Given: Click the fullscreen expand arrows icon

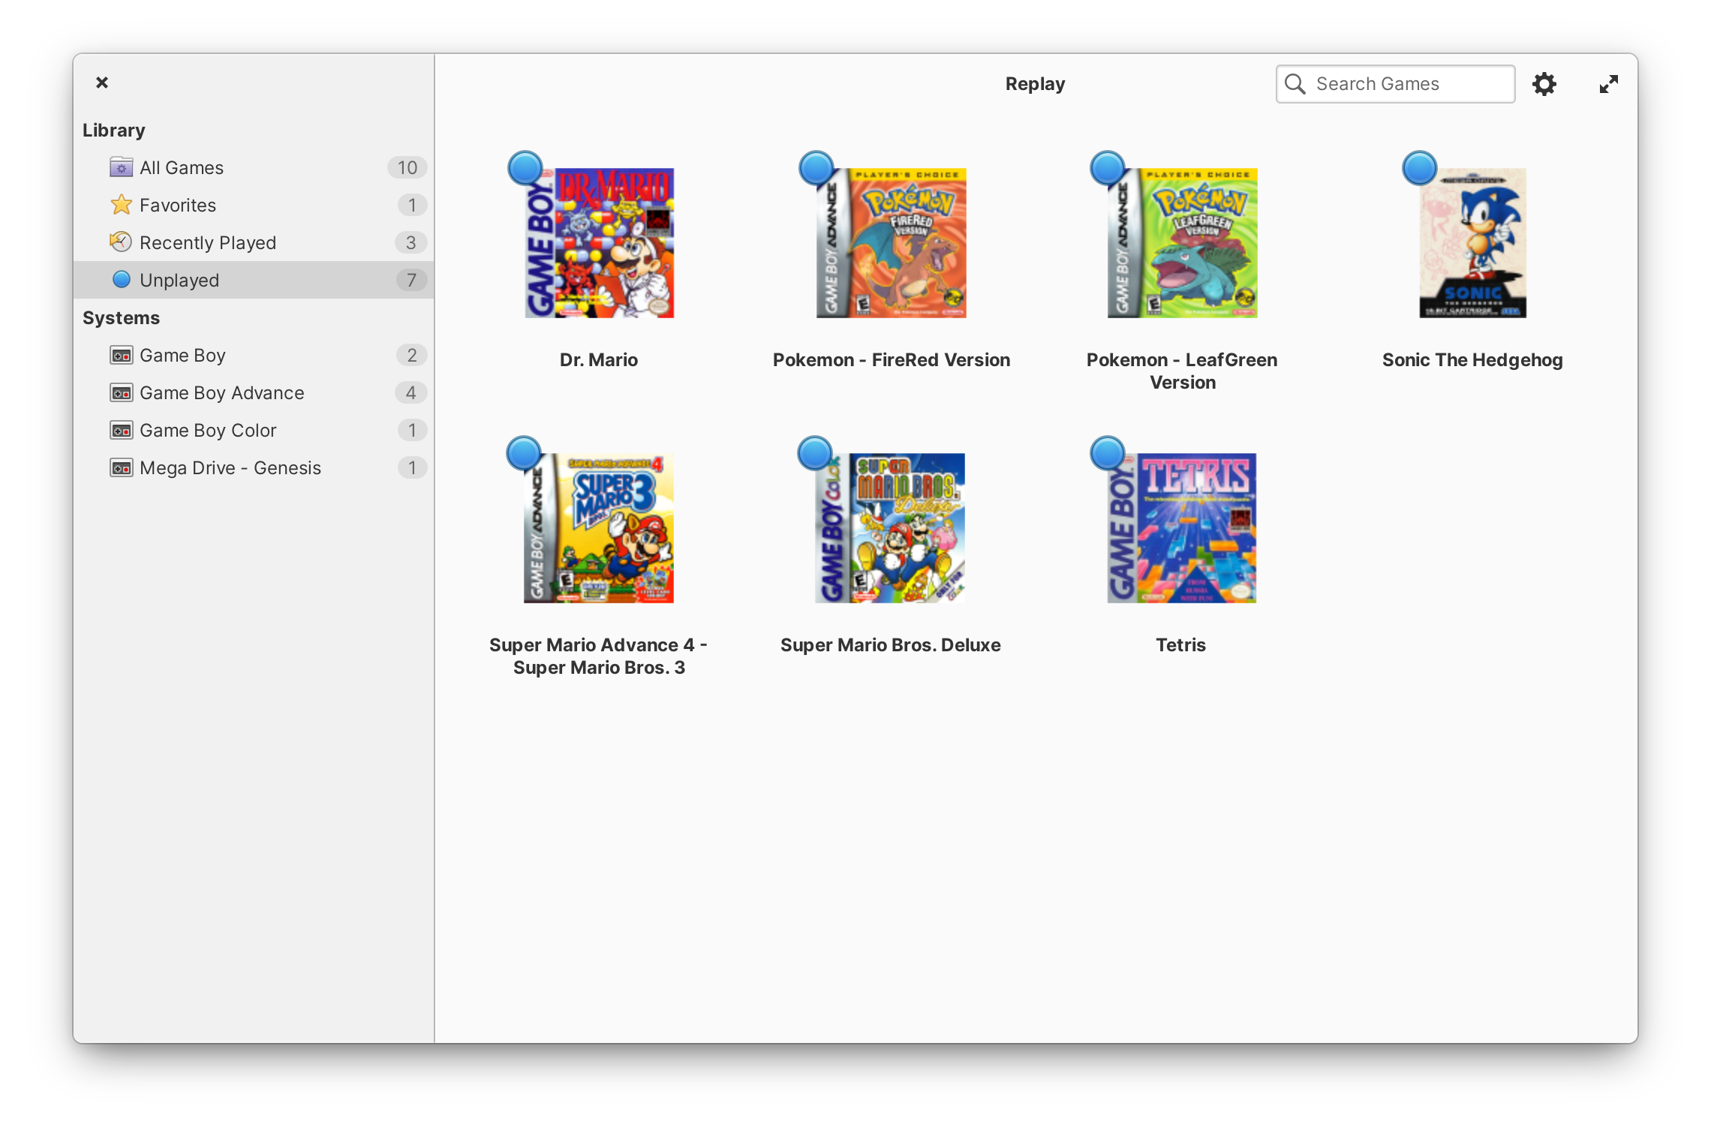Looking at the screenshot, I should pos(1608,84).
